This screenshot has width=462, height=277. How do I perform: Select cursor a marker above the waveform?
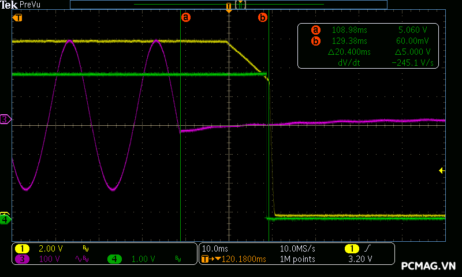coord(185,17)
